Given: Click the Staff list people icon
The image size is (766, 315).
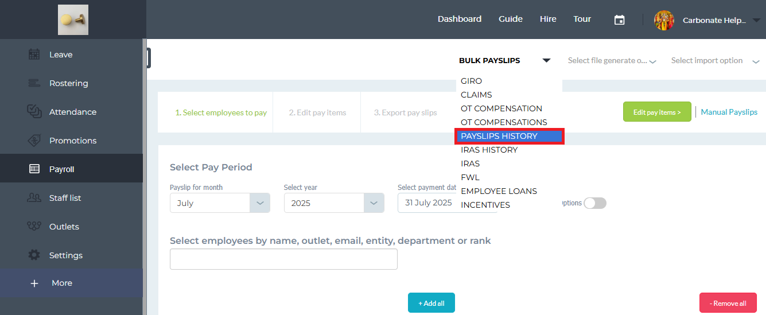Looking at the screenshot, I should (34, 198).
